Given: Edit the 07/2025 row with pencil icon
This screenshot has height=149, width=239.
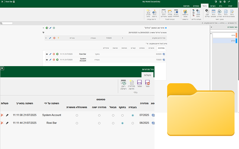Looking at the screenshot, I should (x=7, y=115).
